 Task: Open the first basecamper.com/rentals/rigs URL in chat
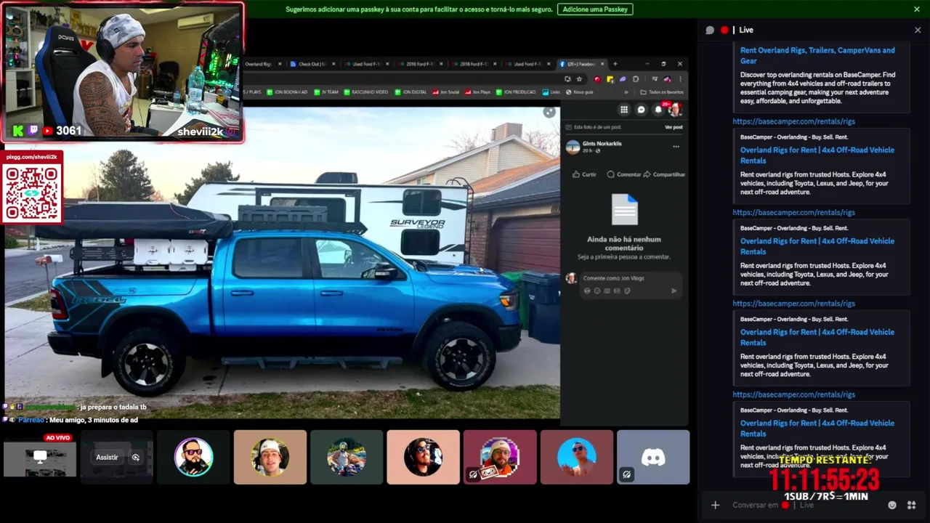pyautogui.click(x=793, y=121)
